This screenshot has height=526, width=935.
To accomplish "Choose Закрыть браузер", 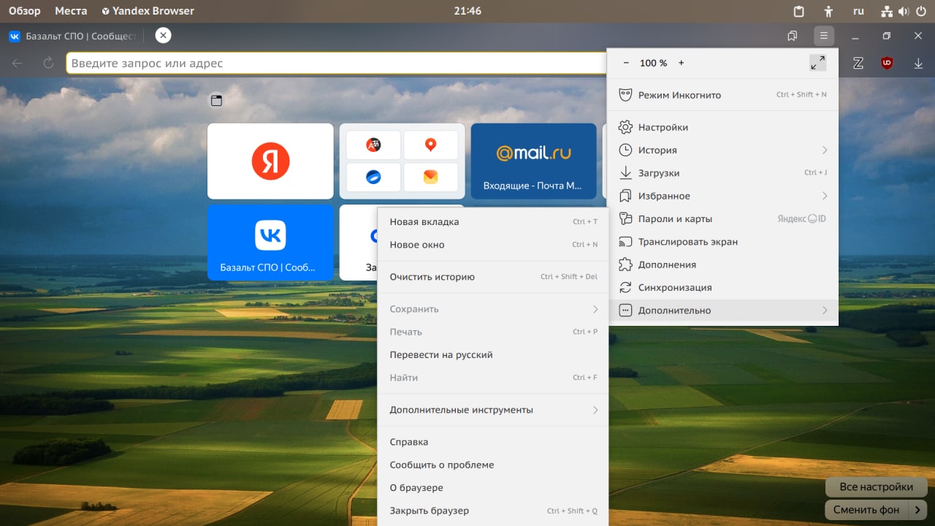I will (493, 511).
